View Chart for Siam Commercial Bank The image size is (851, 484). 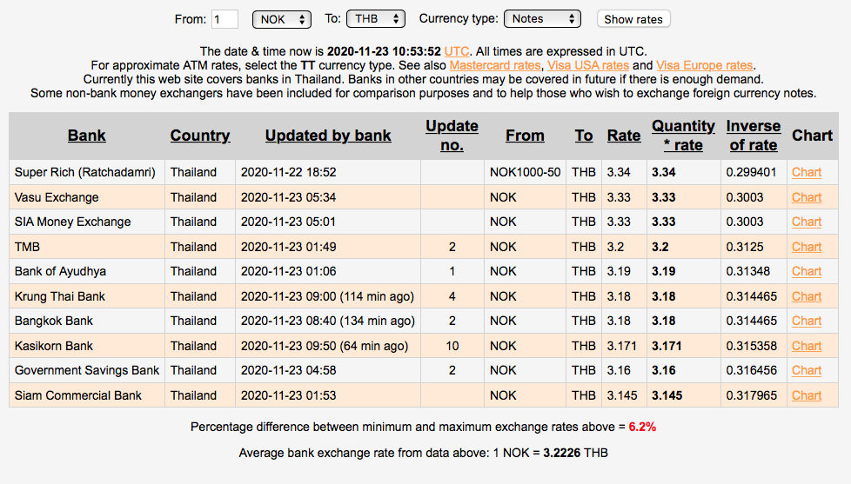coord(806,395)
